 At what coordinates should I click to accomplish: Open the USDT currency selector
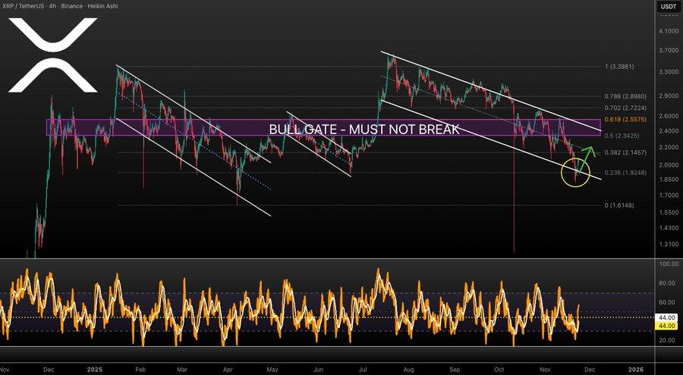(669, 6)
